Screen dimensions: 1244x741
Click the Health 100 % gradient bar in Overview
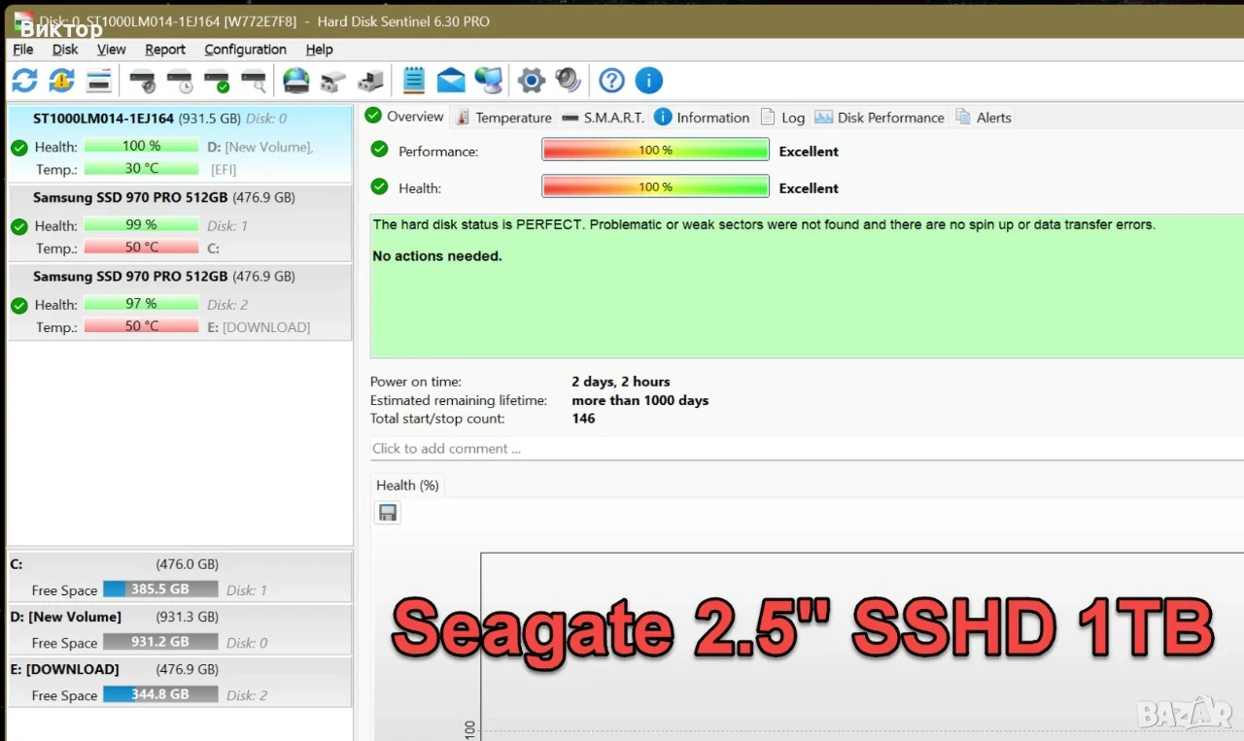[655, 187]
